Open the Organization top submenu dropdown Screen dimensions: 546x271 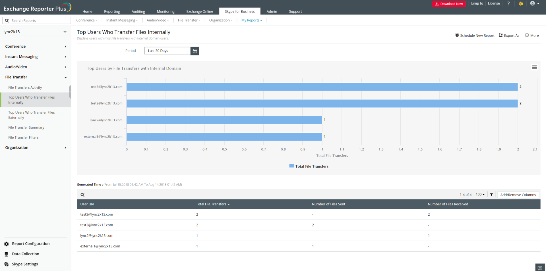[221, 20]
